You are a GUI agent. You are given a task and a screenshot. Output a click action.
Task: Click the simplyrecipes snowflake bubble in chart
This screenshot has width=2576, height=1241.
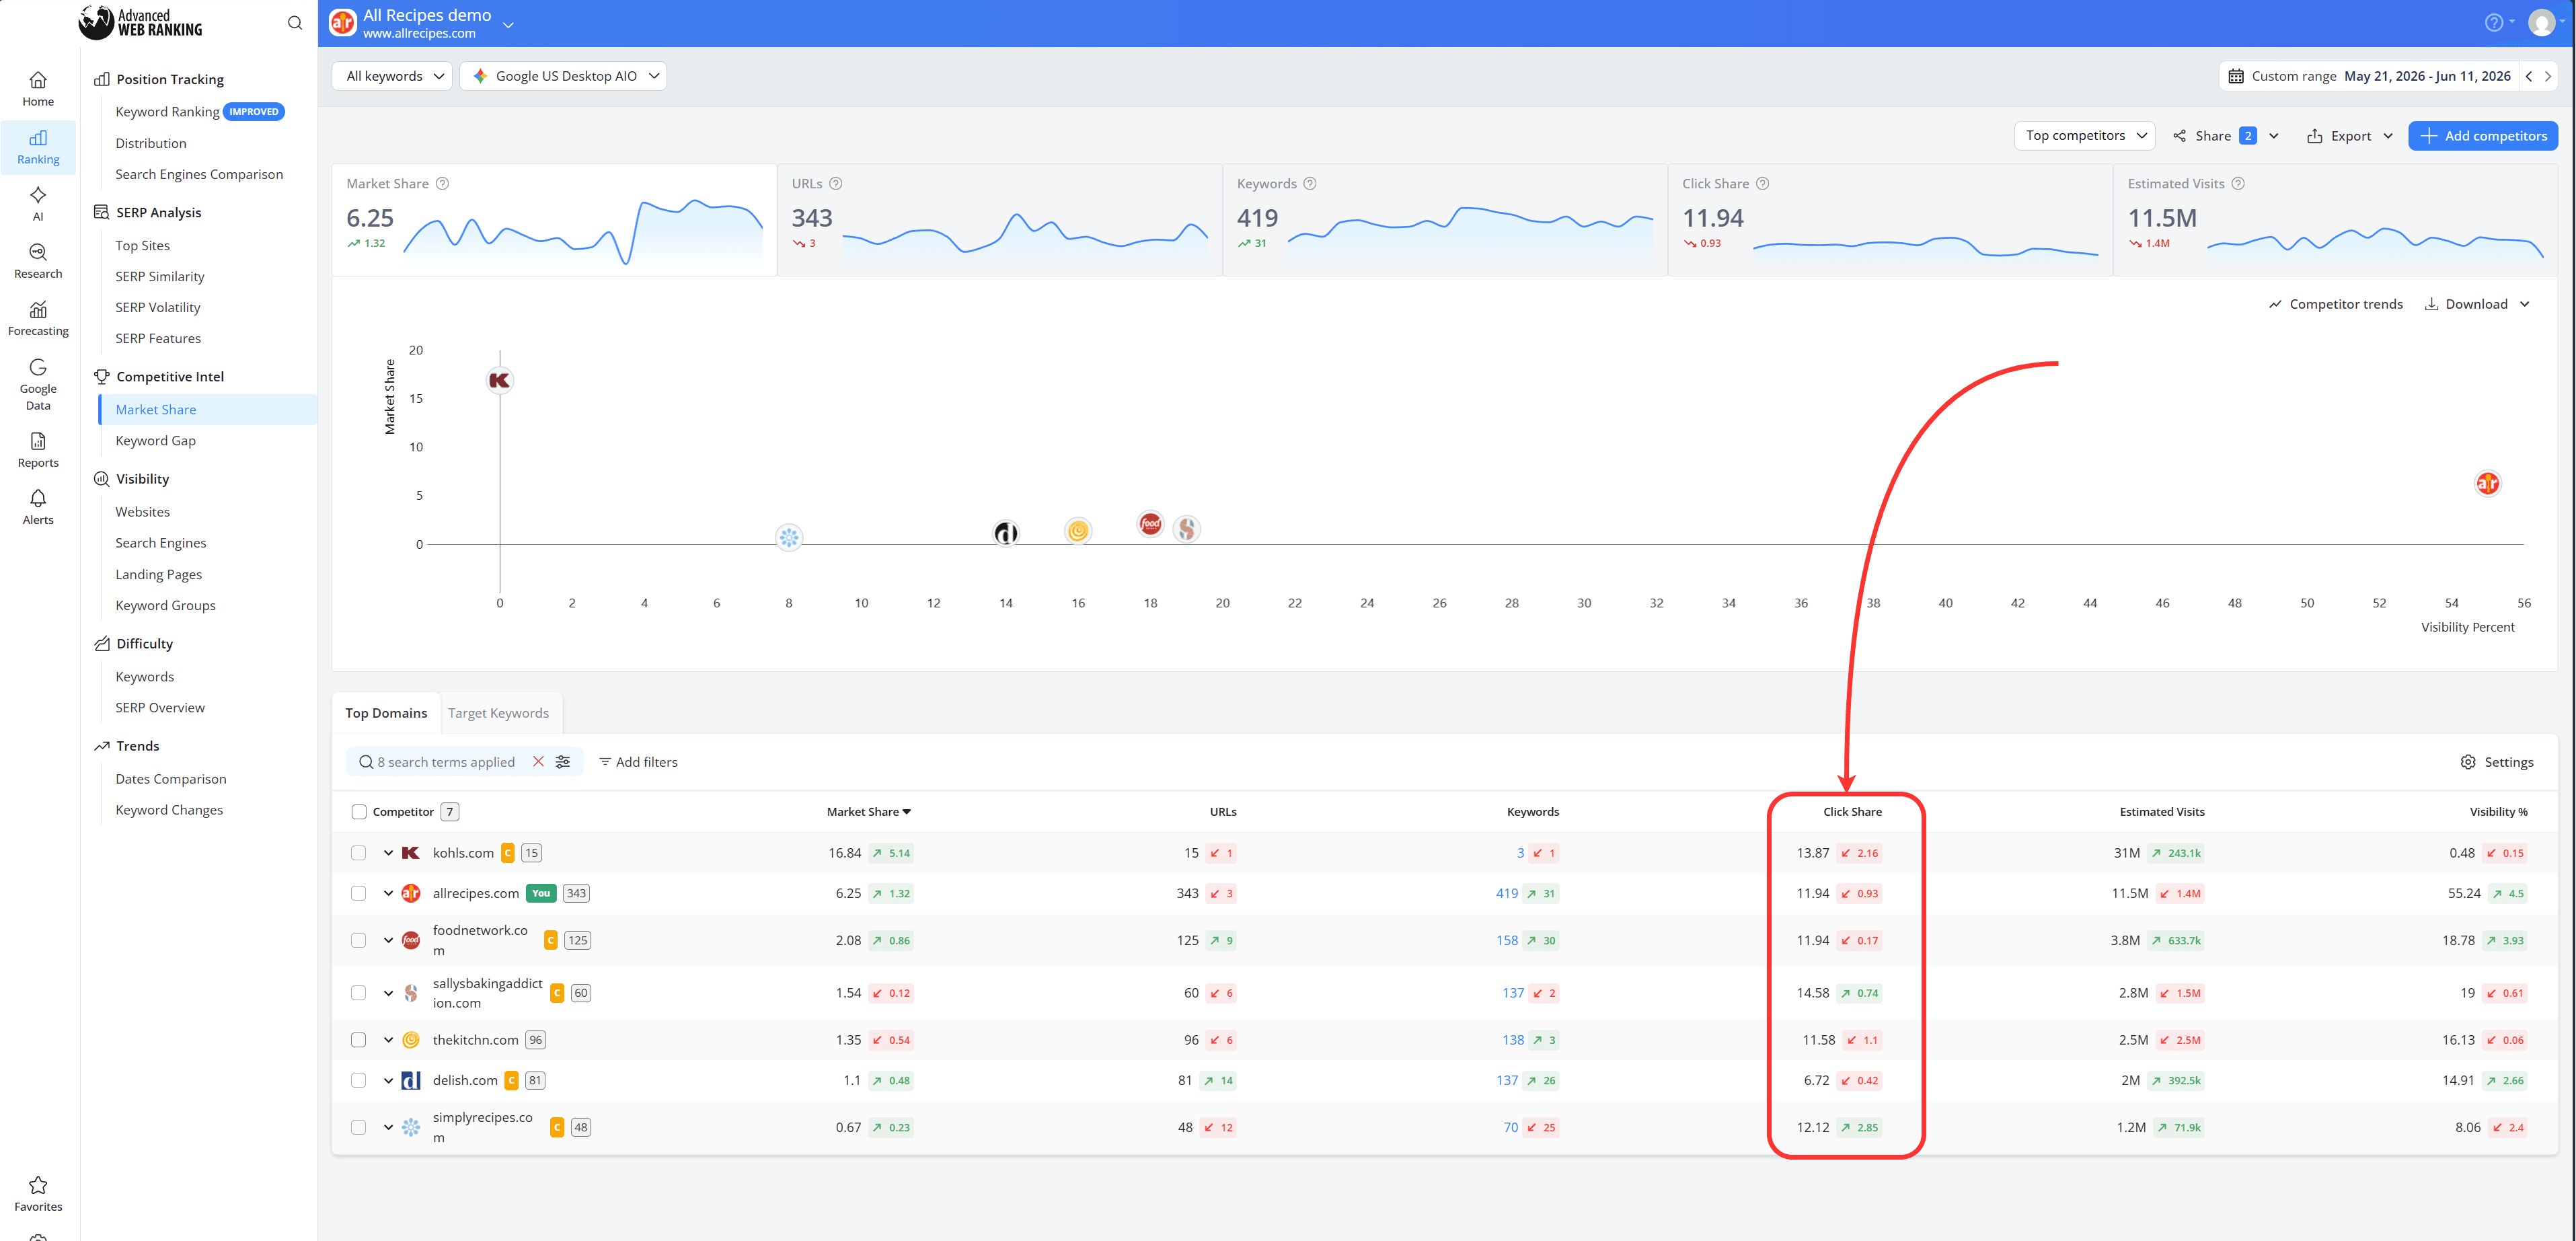pyautogui.click(x=789, y=538)
